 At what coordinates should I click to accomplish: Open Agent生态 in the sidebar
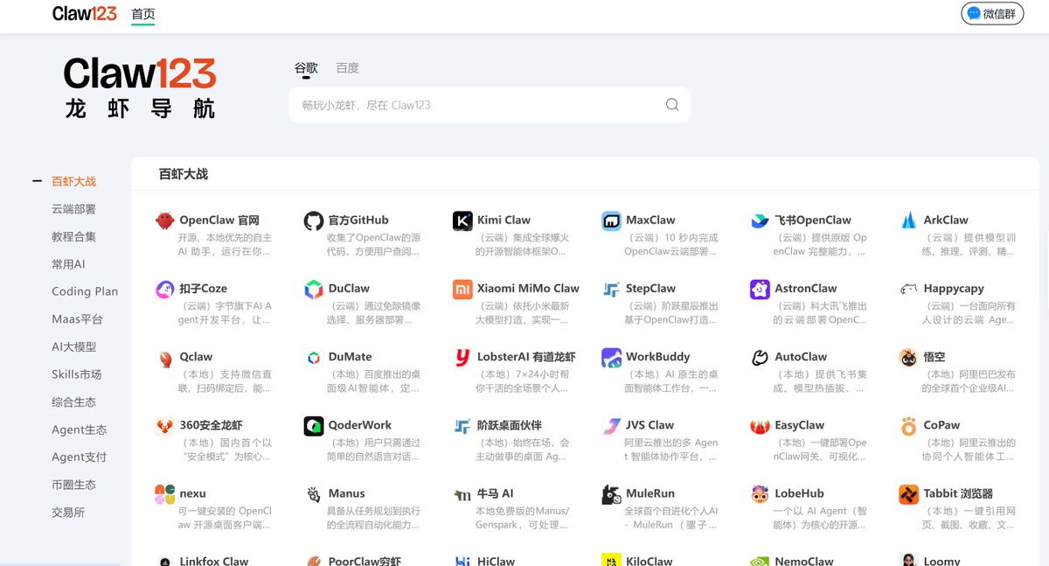point(80,430)
